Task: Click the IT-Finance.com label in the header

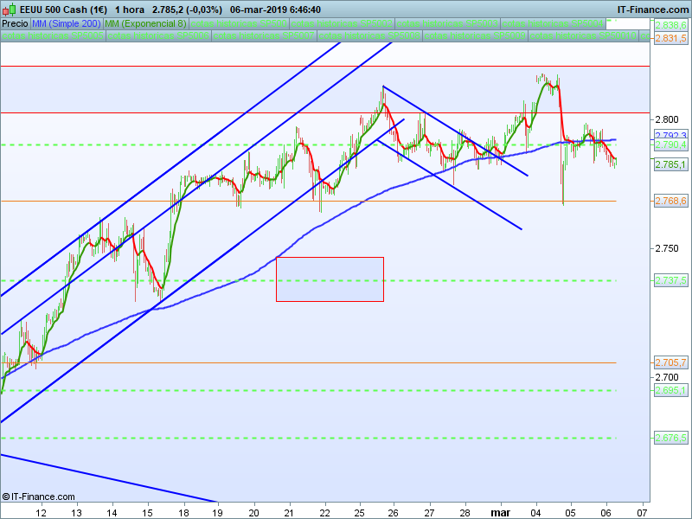Action: (653, 10)
